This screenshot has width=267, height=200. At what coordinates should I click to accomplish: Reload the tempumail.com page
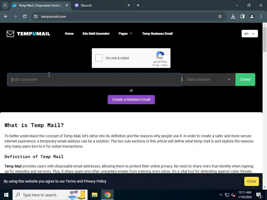pos(25,16)
